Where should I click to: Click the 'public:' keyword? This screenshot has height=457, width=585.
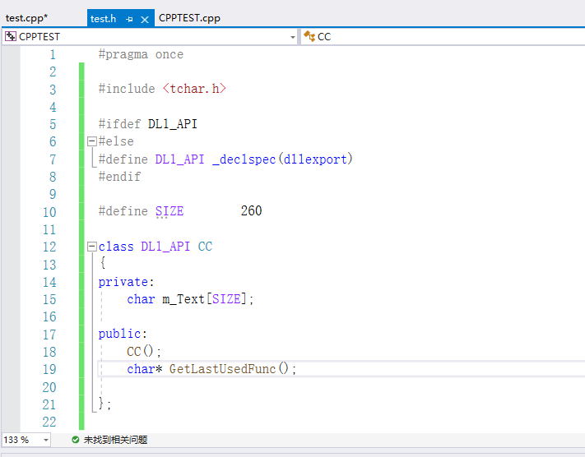point(123,334)
